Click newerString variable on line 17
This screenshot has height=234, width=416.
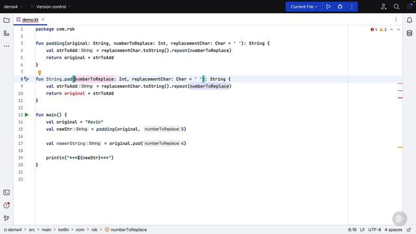point(71,144)
